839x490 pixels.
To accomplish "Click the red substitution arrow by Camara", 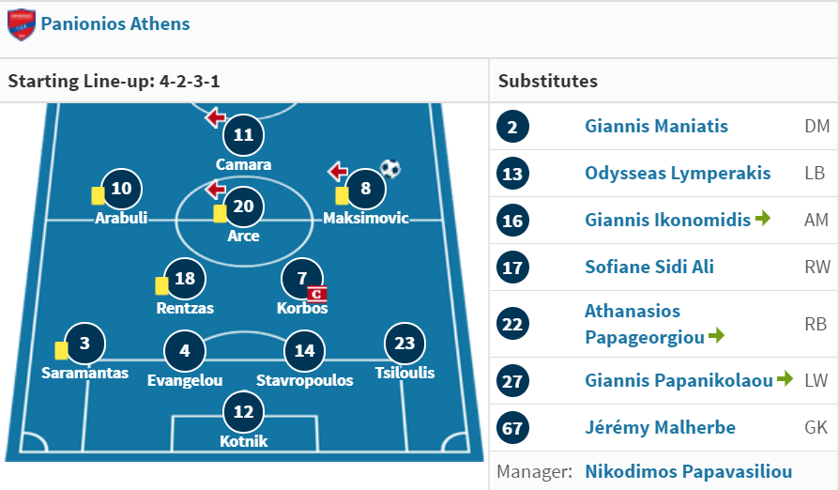I will tap(216, 117).
